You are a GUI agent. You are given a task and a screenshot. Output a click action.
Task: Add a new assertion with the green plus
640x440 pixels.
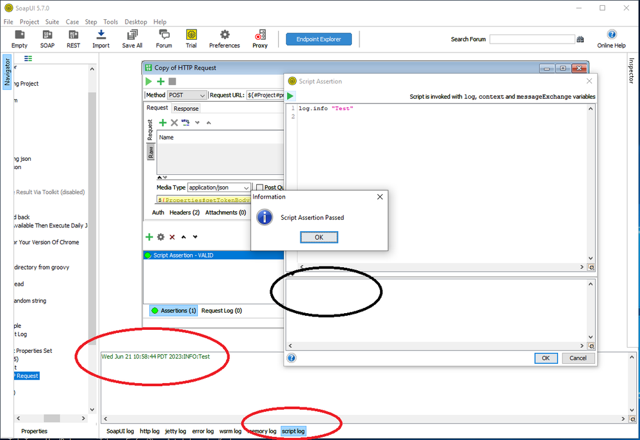(149, 237)
